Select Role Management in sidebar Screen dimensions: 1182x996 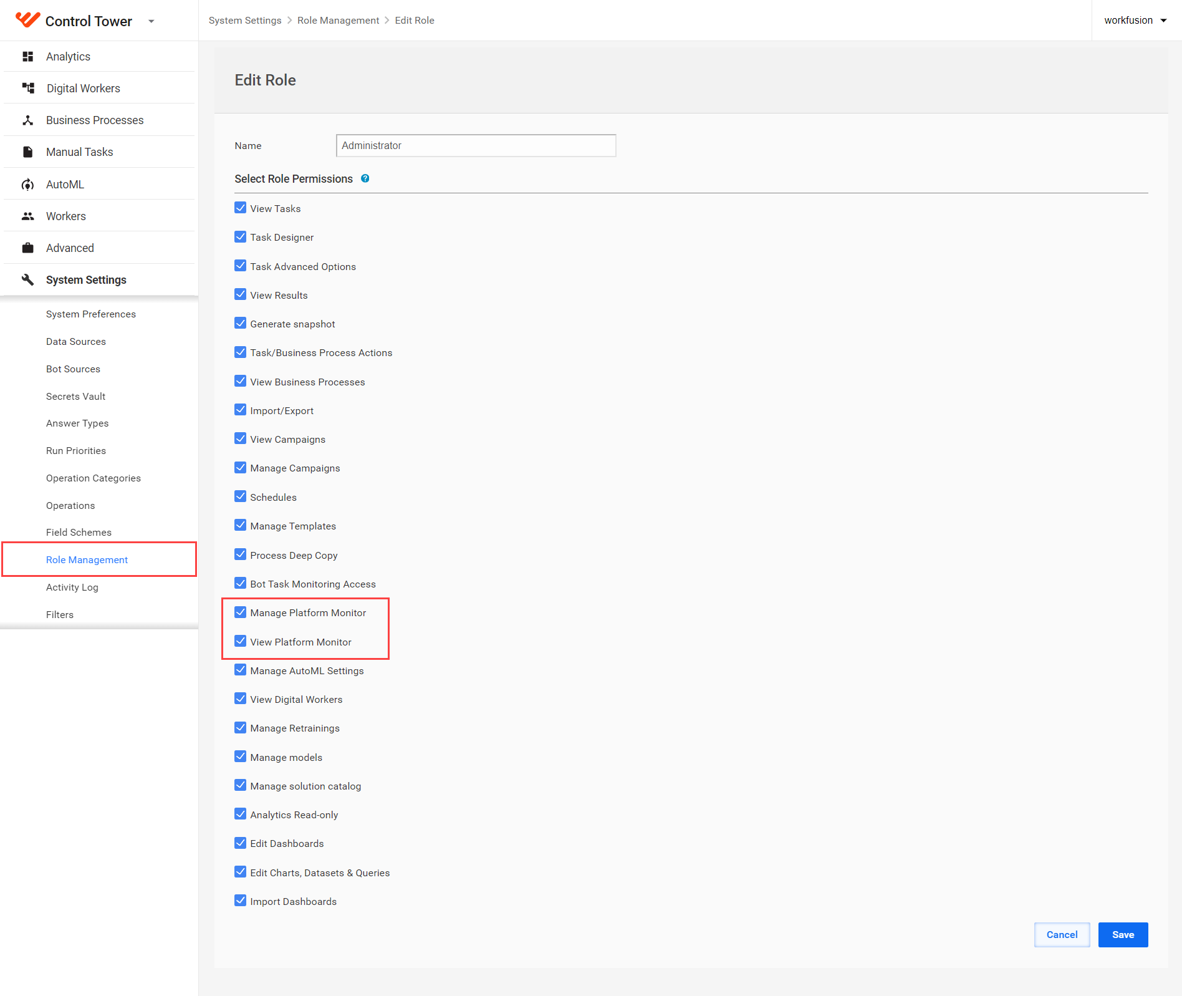(x=87, y=560)
